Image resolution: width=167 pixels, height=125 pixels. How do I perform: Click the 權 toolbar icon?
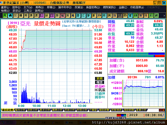pos(73,16)
